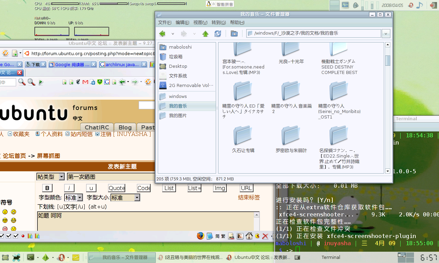Click the 智能拼音 input method indicator

pos(220,4)
